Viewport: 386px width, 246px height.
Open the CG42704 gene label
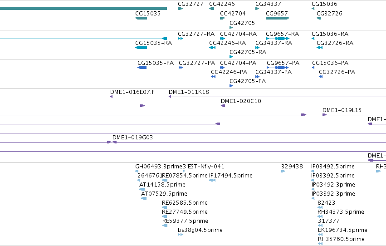pyautogui.click(x=233, y=13)
